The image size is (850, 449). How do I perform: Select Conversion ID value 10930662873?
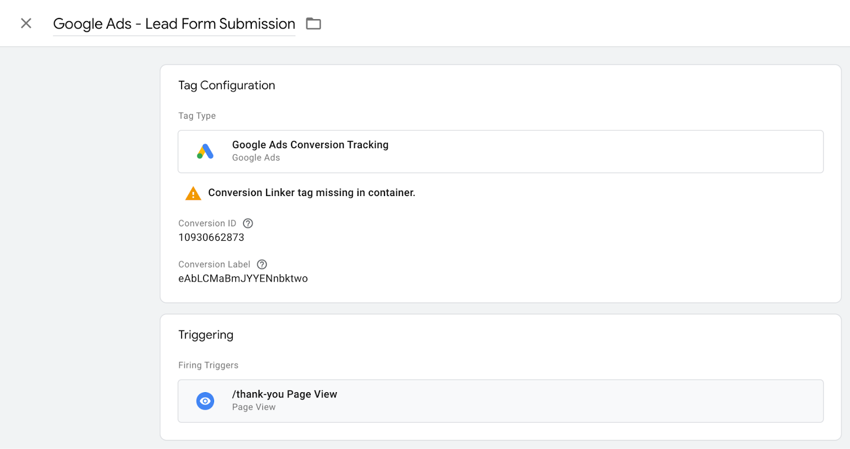[211, 238]
